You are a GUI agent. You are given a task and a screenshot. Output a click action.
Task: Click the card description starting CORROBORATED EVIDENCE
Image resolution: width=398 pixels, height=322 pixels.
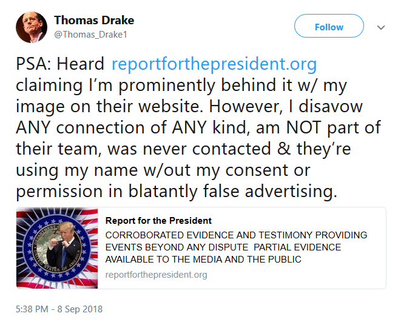(236, 247)
